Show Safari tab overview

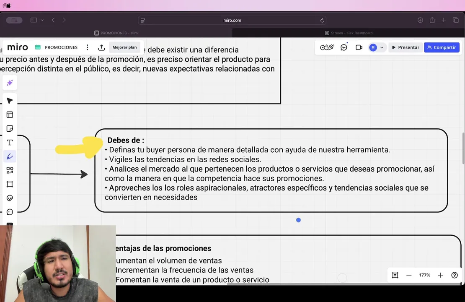click(x=456, y=20)
